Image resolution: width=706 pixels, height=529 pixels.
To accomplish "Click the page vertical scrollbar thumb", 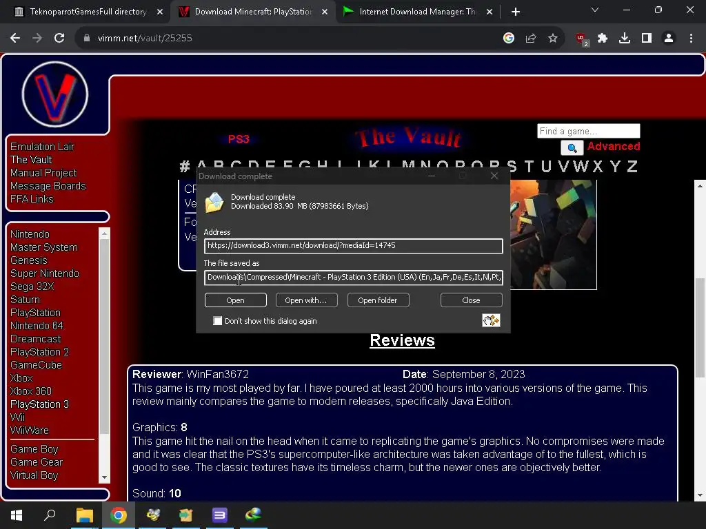I will (x=700, y=327).
